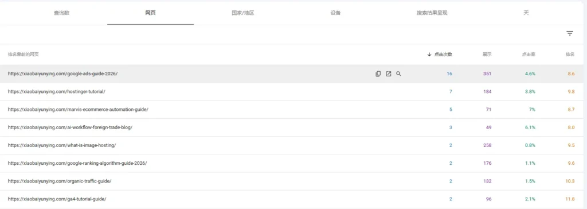
Task: Click clicks value 16 for google-ads-guide
Action: pos(449,74)
